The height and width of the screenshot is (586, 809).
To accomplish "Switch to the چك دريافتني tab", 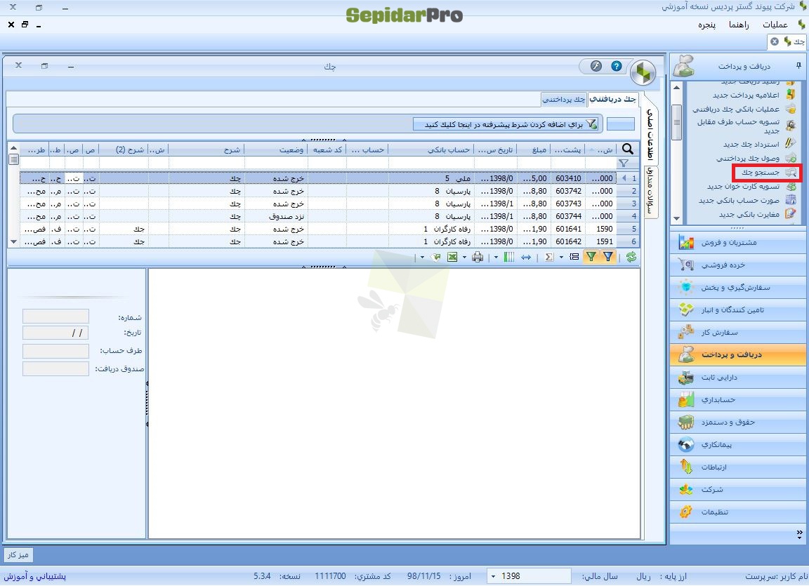I will [613, 100].
